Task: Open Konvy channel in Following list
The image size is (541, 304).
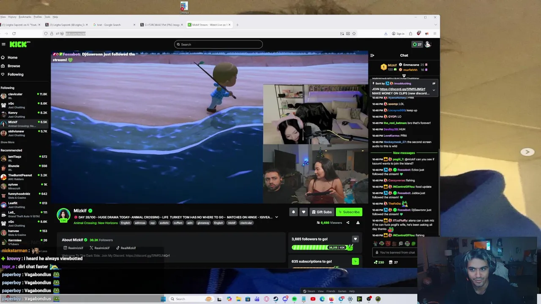Action: tap(24, 114)
